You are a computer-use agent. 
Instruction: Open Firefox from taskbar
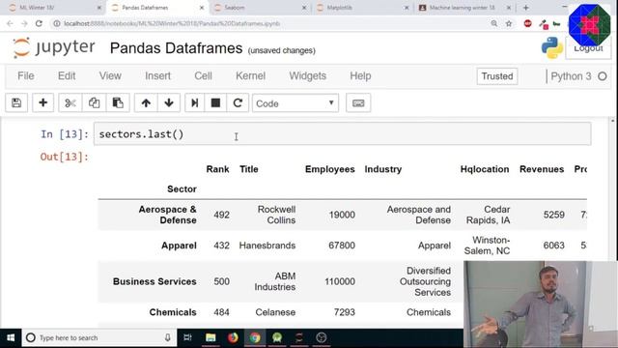click(233, 337)
